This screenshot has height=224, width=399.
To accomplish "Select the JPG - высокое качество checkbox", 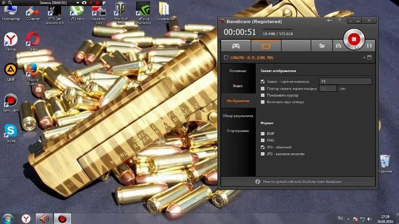I will [262, 154].
